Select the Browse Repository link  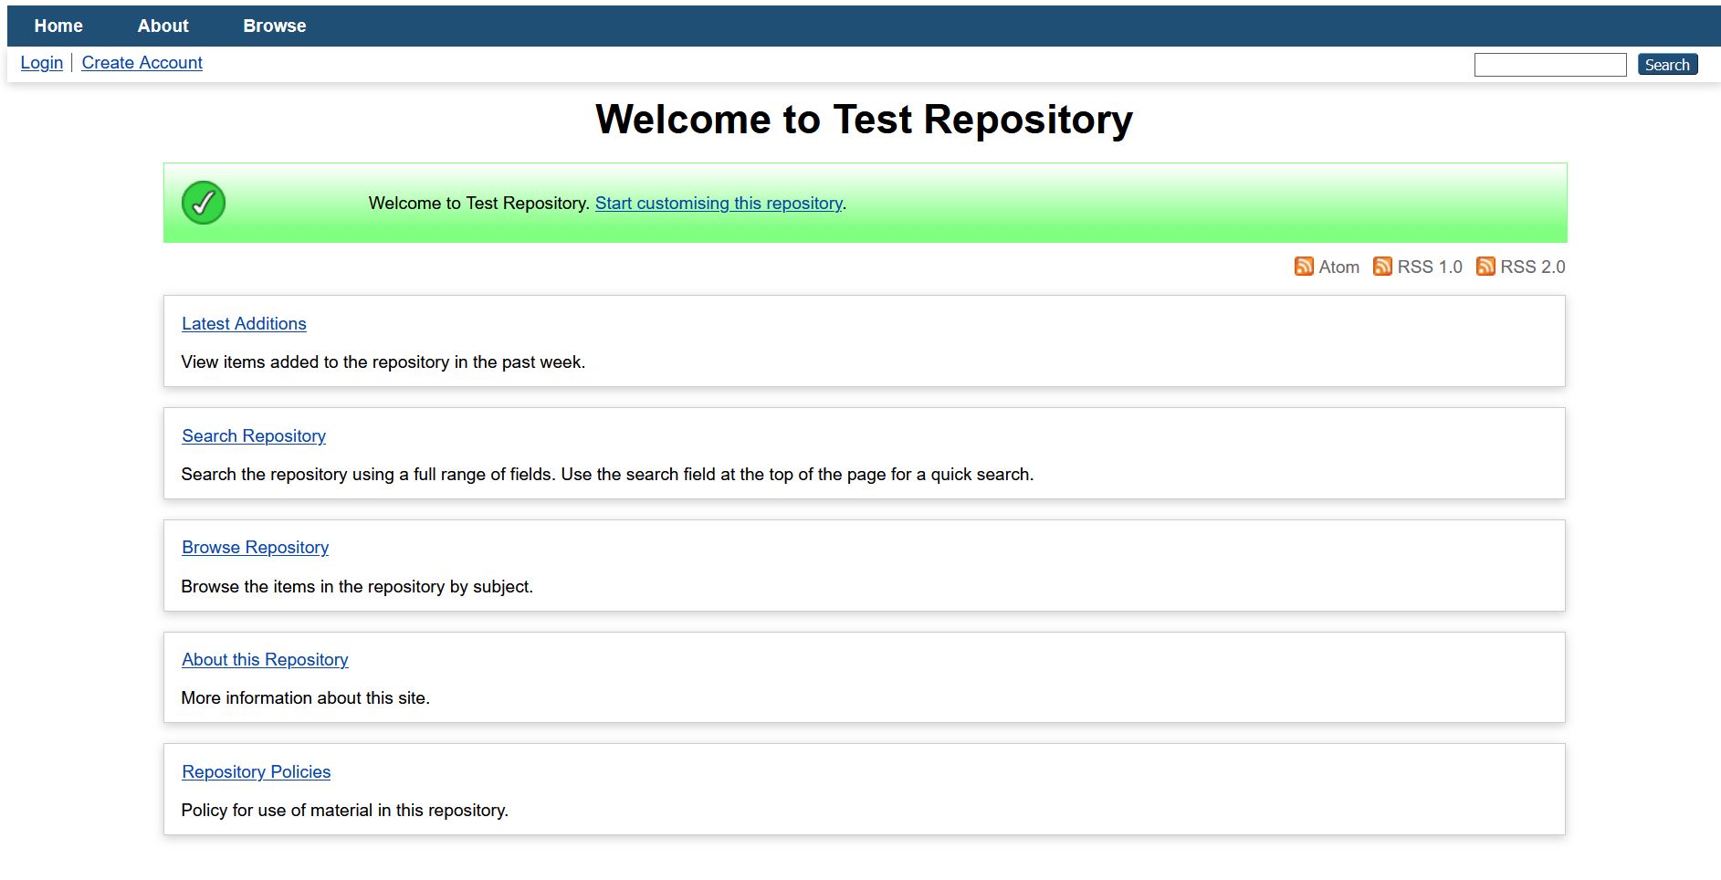point(255,547)
